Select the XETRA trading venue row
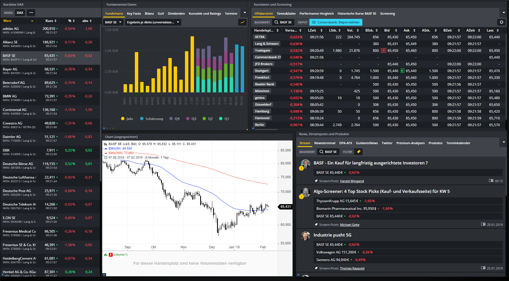The width and height of the screenshot is (509, 281). tap(378, 37)
